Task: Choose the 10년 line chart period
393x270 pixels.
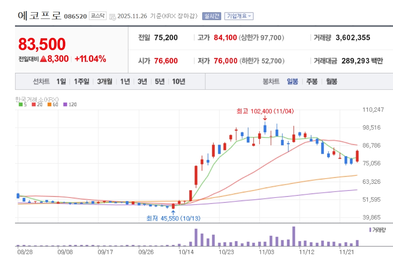Action: pos(179,82)
